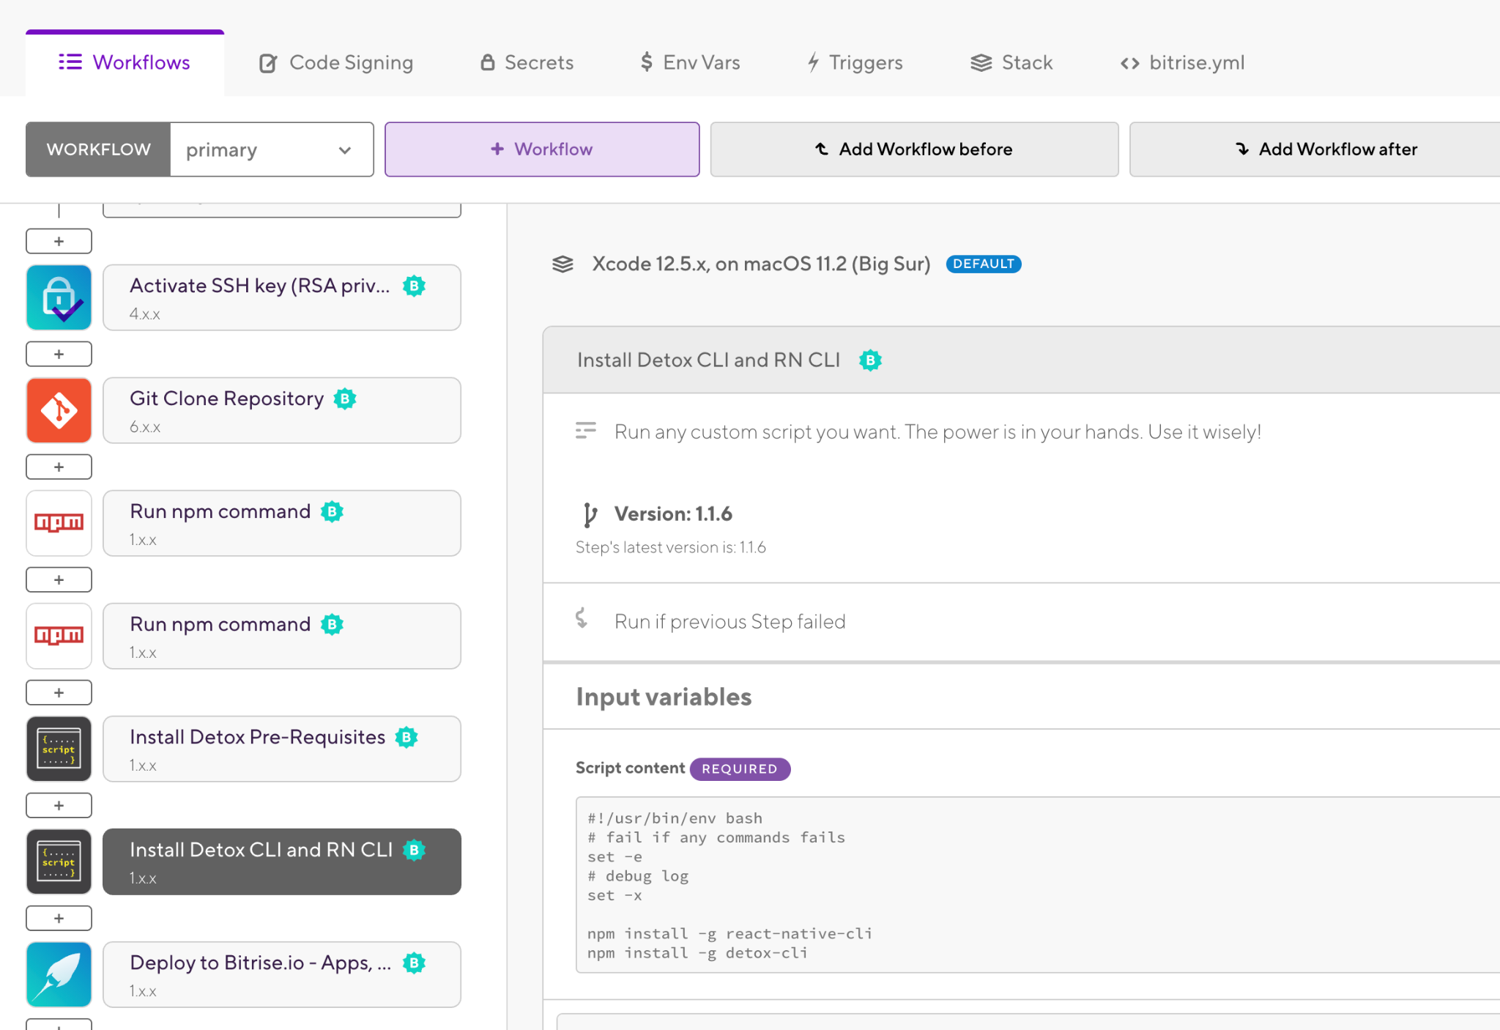Viewport: 1500px width, 1030px height.
Task: Click the Install Detox Pre-Requisites script icon
Action: coord(59,749)
